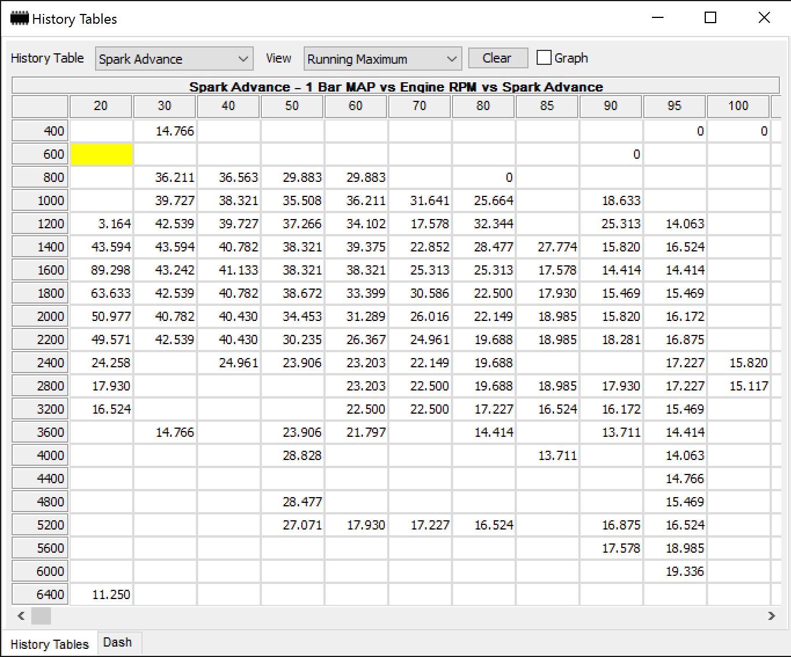Click the History Tables chip icon in title bar
791x657 pixels.
point(20,19)
